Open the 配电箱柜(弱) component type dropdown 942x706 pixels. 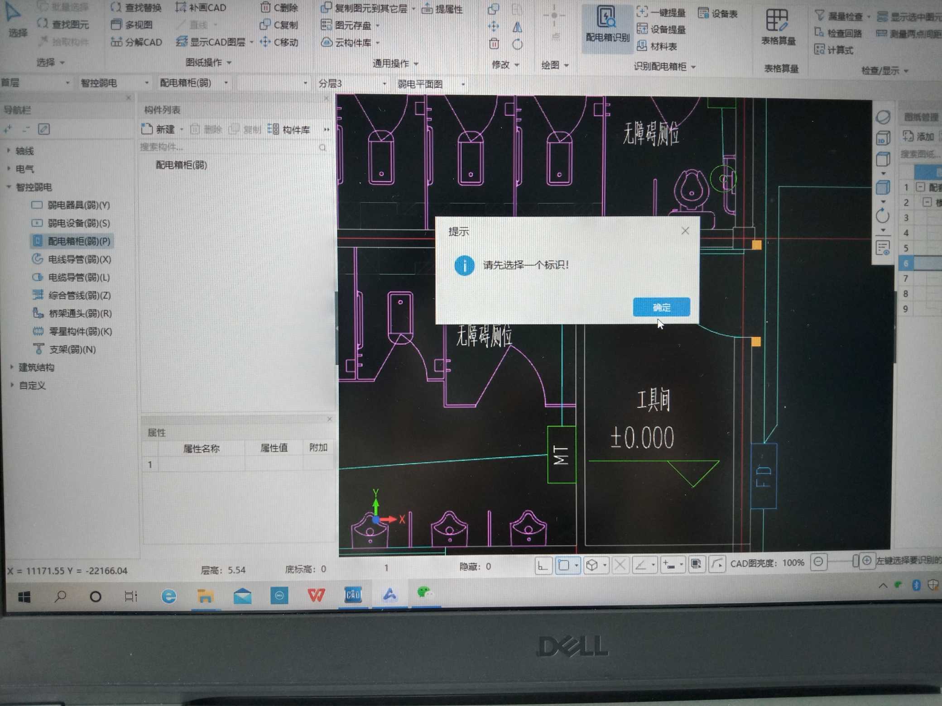194,83
